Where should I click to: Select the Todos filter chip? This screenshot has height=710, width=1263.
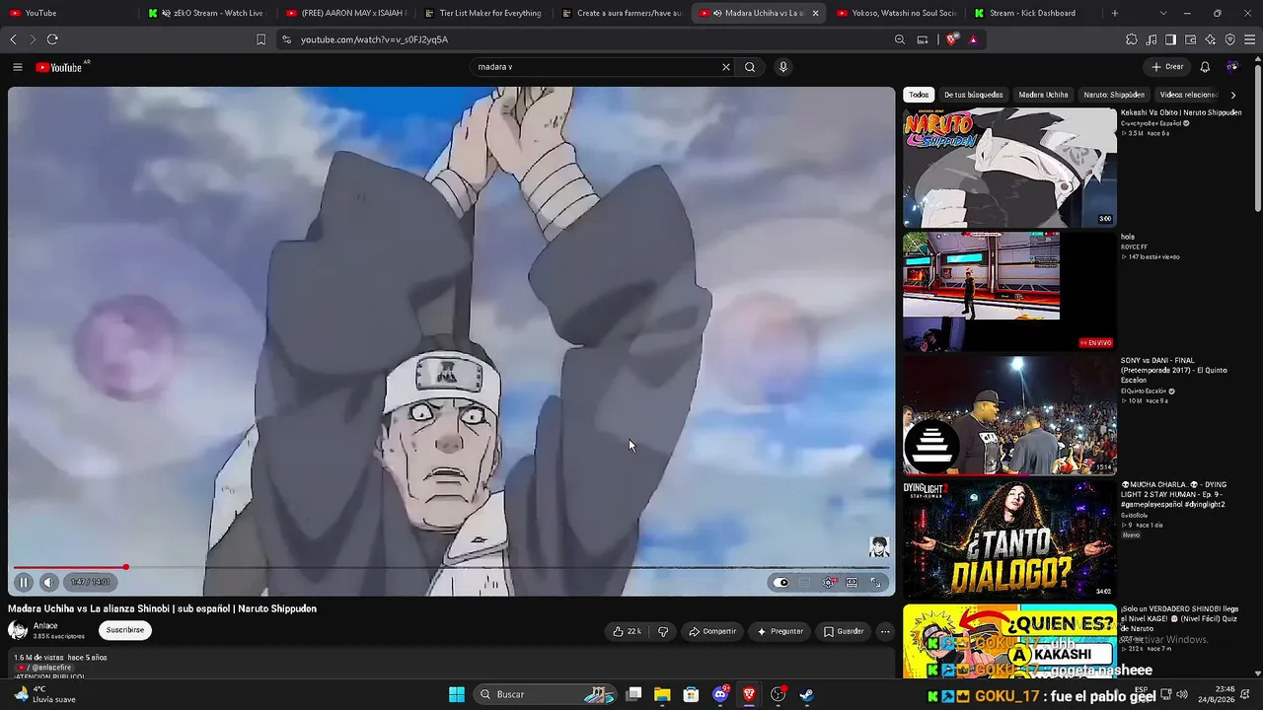pyautogui.click(x=919, y=95)
